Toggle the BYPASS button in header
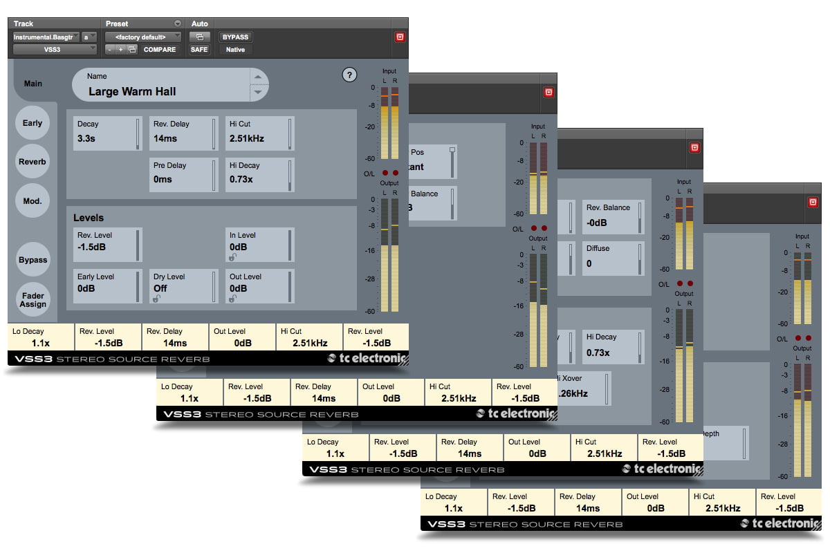830x553 pixels. pyautogui.click(x=235, y=37)
